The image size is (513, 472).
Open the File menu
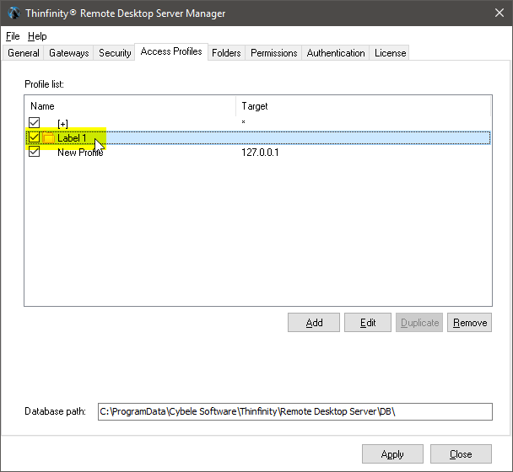13,36
